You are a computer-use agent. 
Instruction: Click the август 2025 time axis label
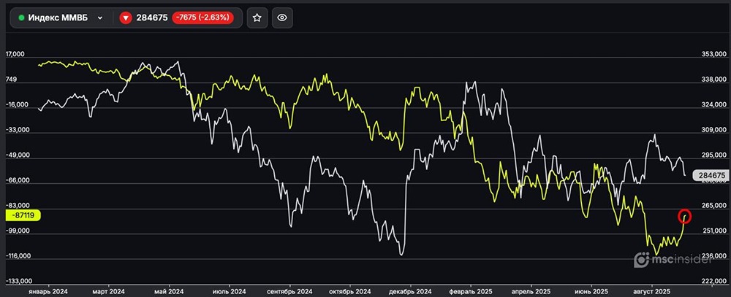pos(651,291)
